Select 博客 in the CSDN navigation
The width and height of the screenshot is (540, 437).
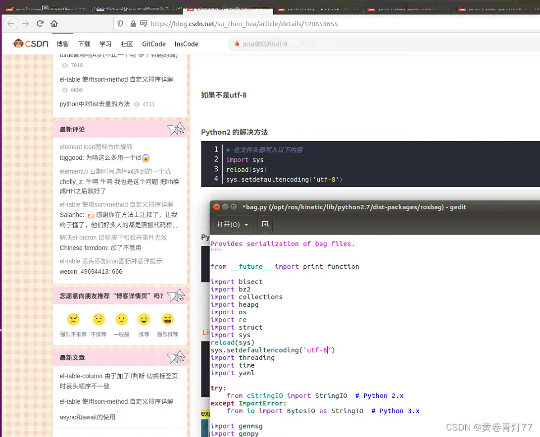[62, 44]
